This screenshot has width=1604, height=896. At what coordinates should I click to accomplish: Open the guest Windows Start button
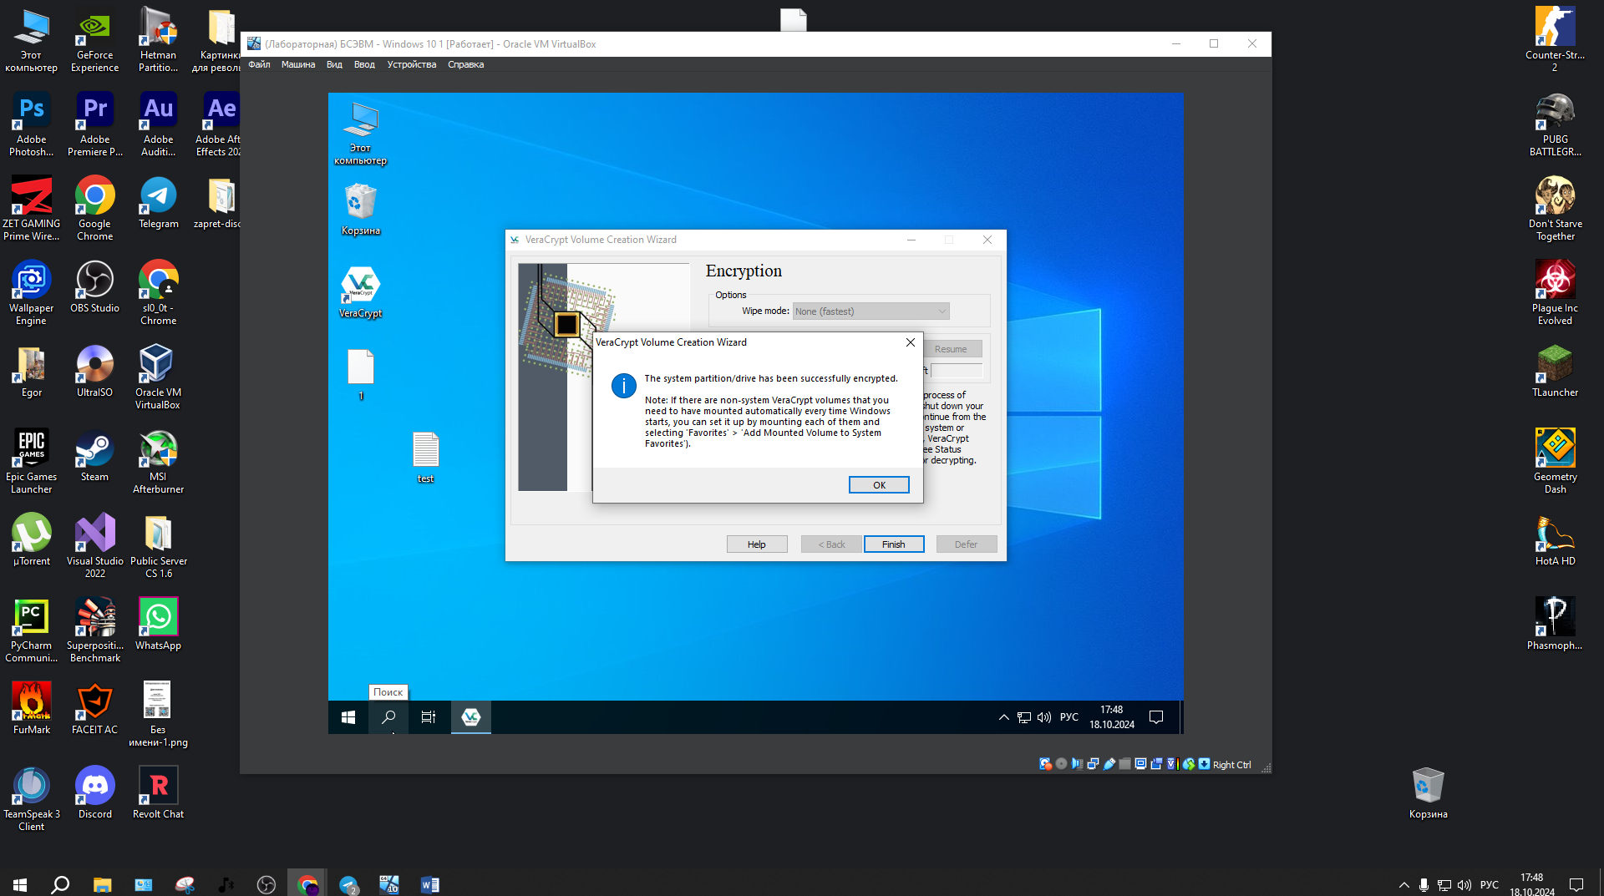348,717
